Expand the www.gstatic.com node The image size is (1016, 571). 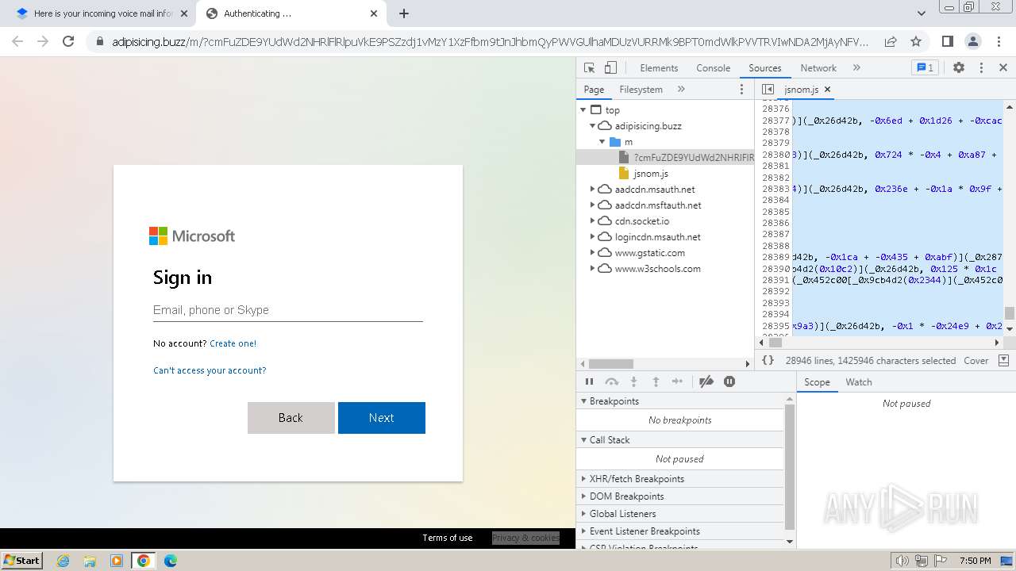[592, 253]
